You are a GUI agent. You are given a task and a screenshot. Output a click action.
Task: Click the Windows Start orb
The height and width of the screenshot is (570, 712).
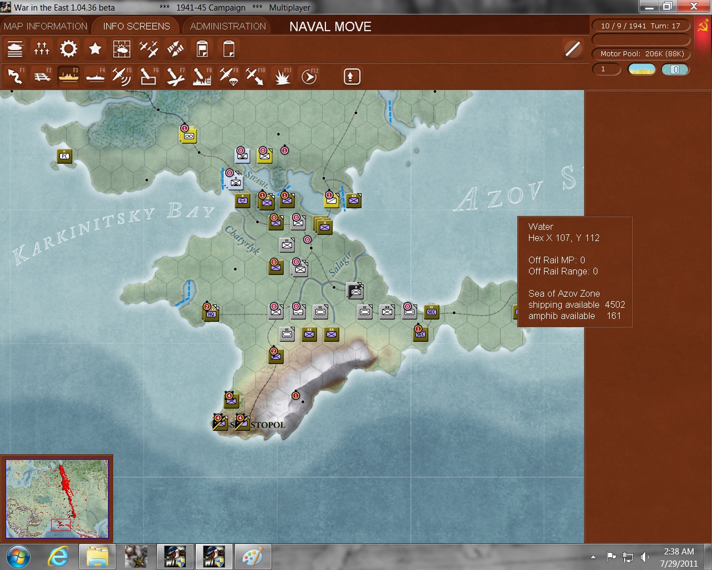click(x=17, y=556)
